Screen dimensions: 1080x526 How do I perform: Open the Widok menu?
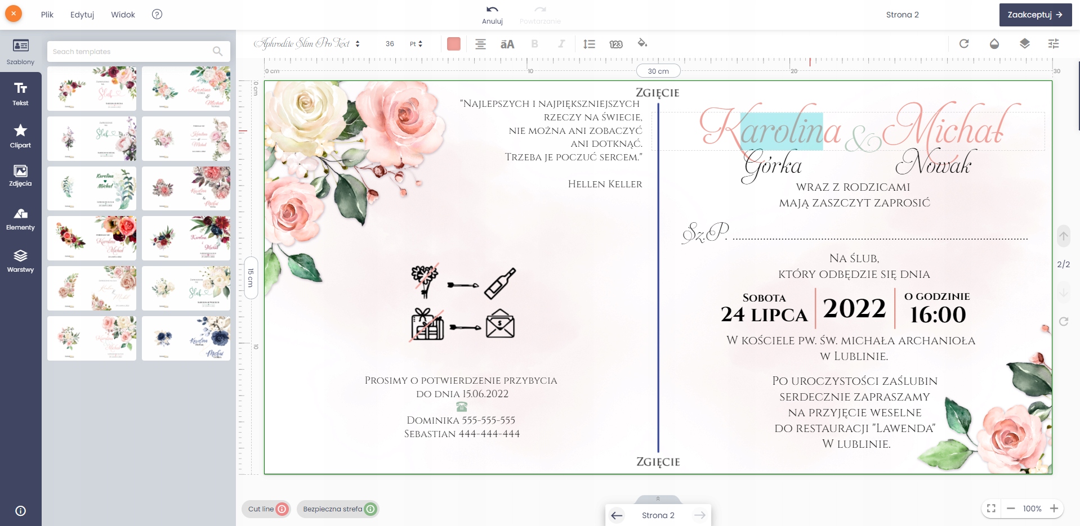click(x=123, y=15)
